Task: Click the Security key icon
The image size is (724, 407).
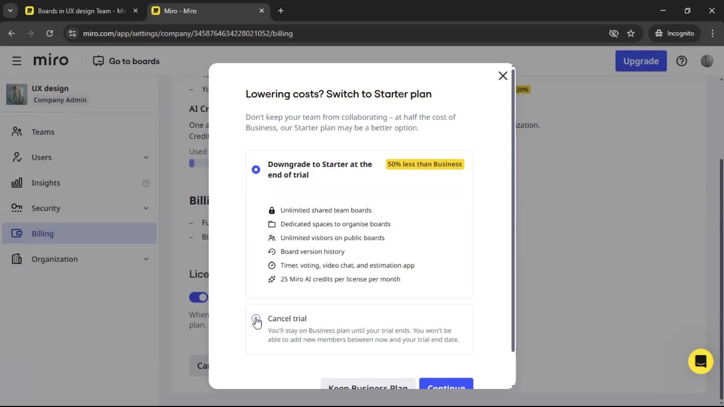Action: 17,208
